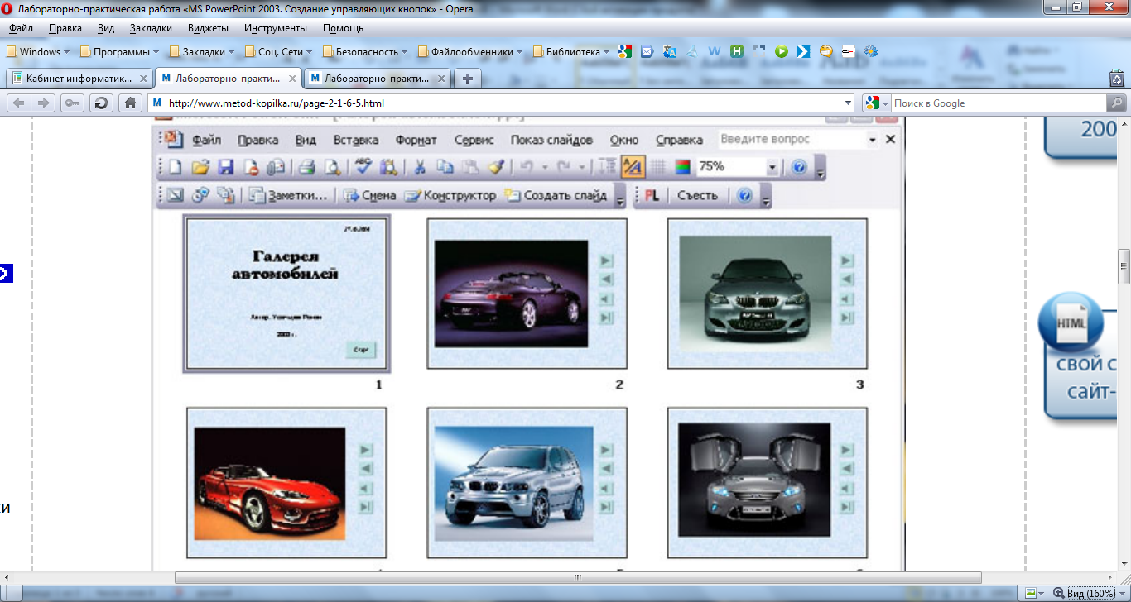This screenshot has width=1131, height=602.
Task: Expand the Соц. Сети bookmarks folder
Action: [279, 51]
